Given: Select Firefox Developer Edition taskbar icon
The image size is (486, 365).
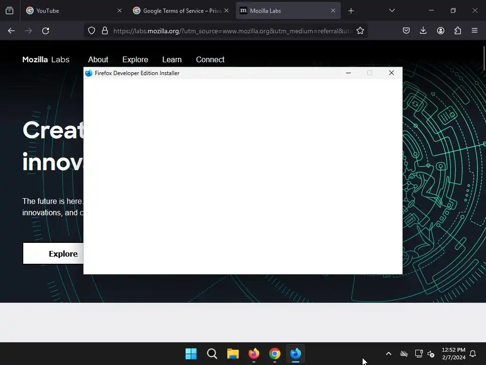Looking at the screenshot, I should (296, 354).
